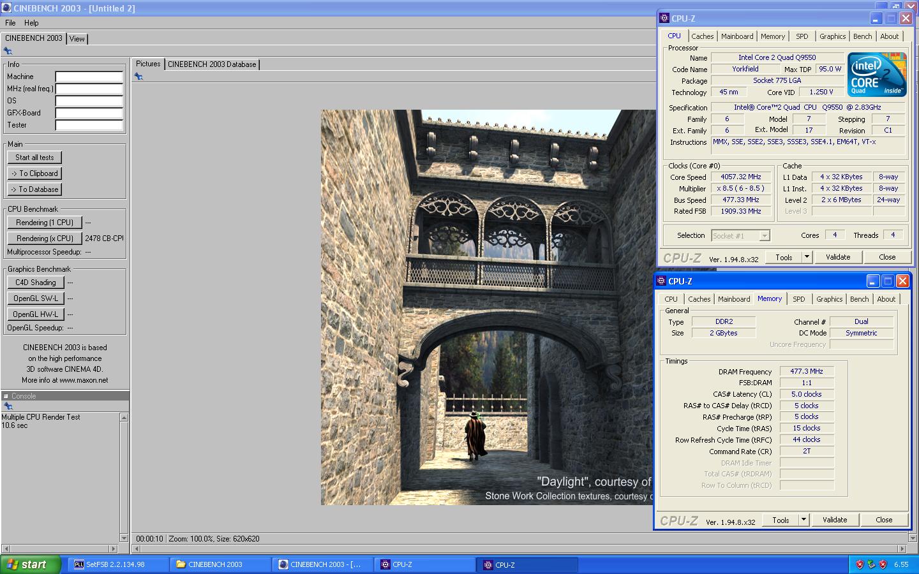Click the rightmost shield tray icon
The image size is (919, 574).
(883, 564)
